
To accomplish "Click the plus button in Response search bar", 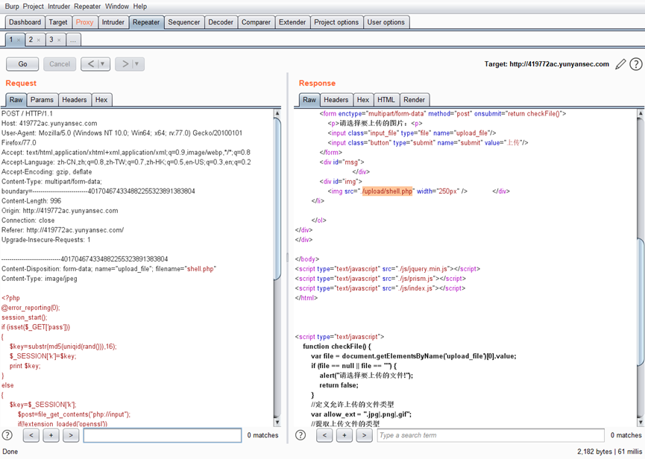I will coord(344,435).
